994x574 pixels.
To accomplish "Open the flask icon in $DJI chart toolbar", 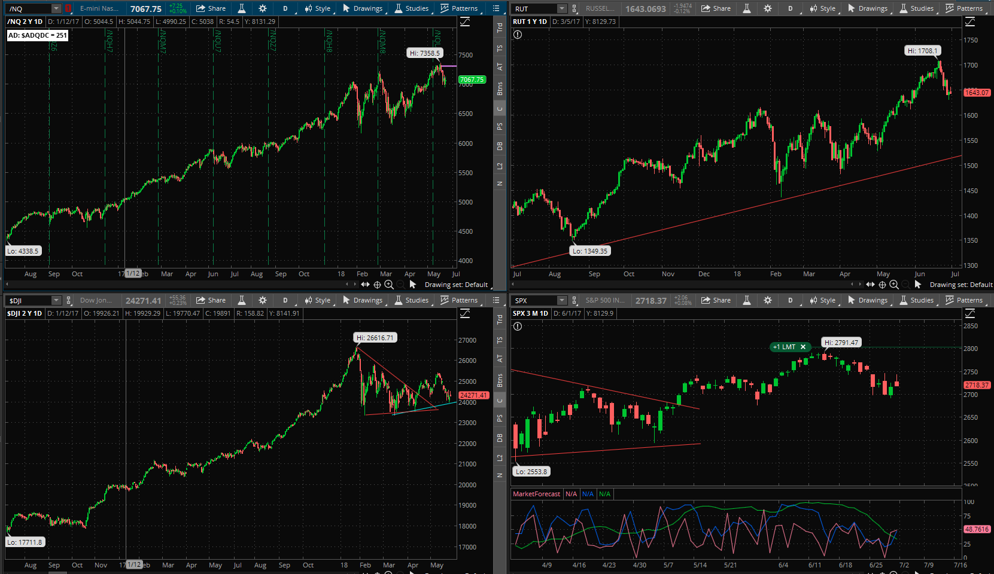I will pyautogui.click(x=242, y=300).
